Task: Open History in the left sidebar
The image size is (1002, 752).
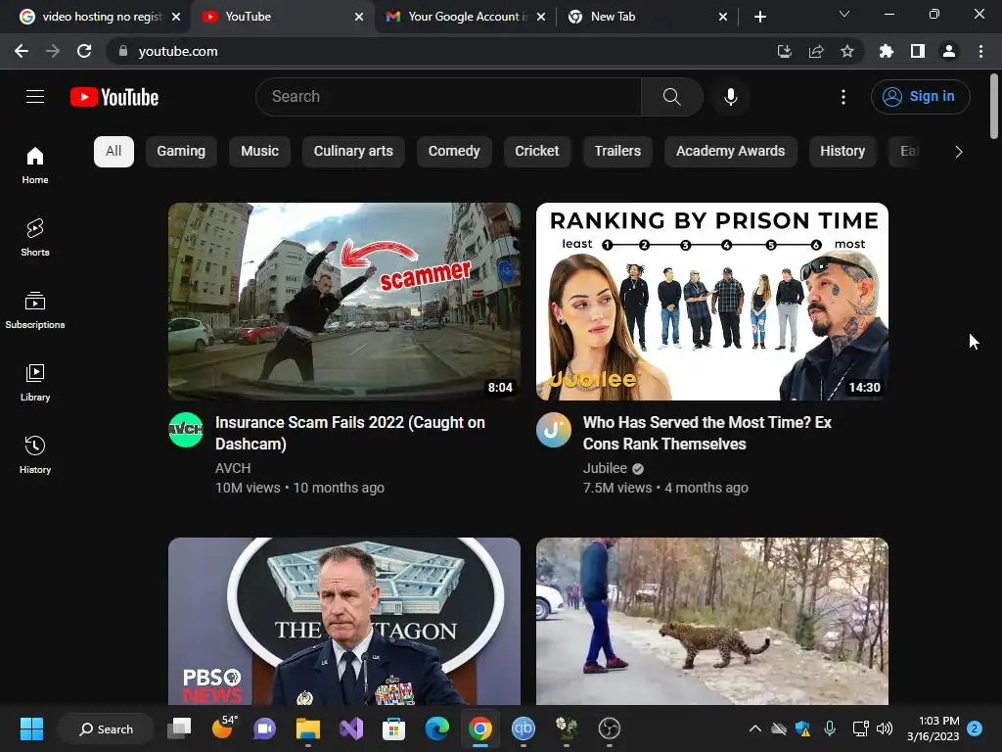Action: (35, 454)
